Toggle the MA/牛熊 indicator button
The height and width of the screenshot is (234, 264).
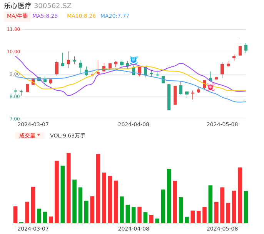pos(17,16)
